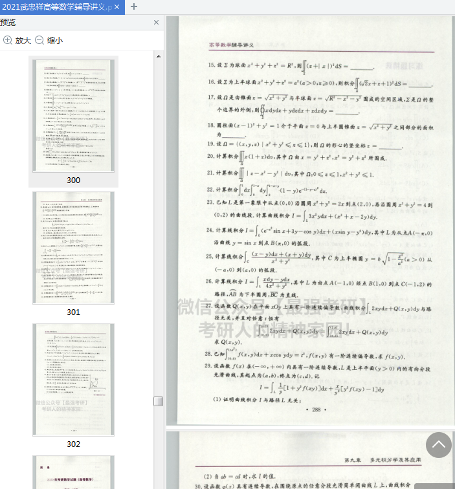This screenshot has width=455, height=489.
Task: Select page 302 thumbnail
Action: click(73, 380)
